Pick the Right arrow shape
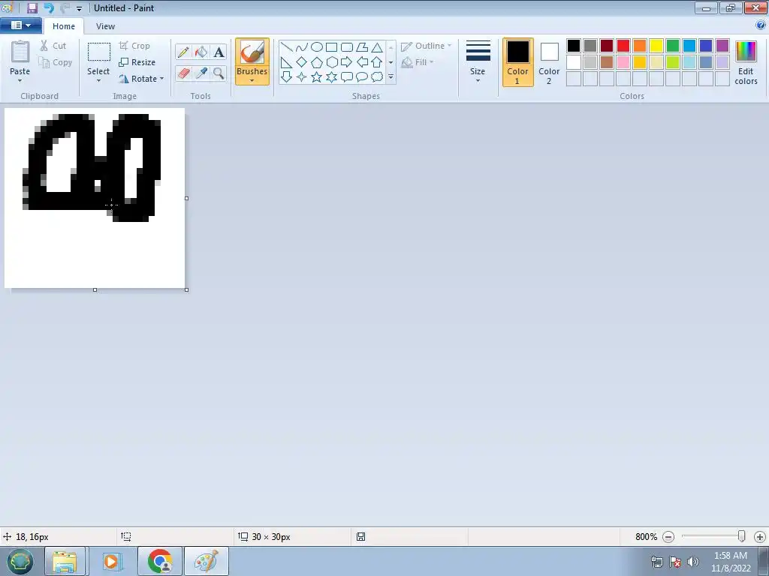 347,62
